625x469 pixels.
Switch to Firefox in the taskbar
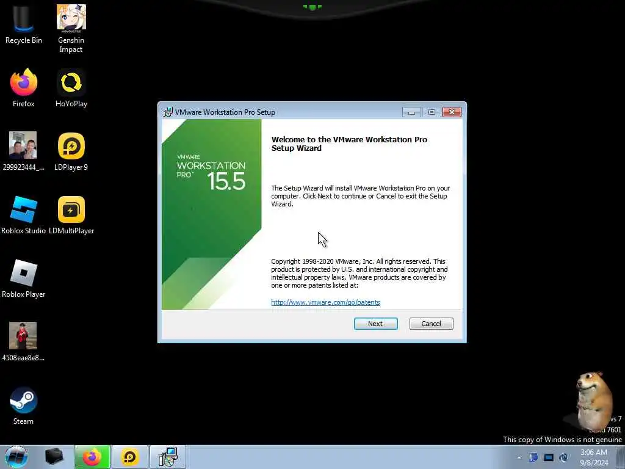(x=92, y=457)
